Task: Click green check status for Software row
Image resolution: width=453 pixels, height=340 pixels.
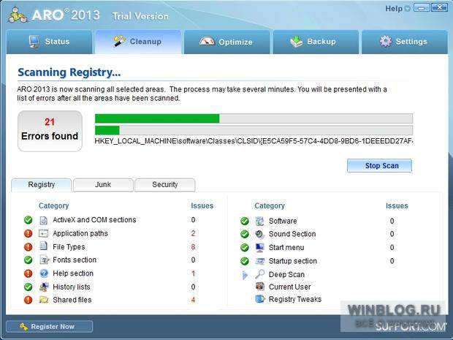Action: click(x=245, y=221)
